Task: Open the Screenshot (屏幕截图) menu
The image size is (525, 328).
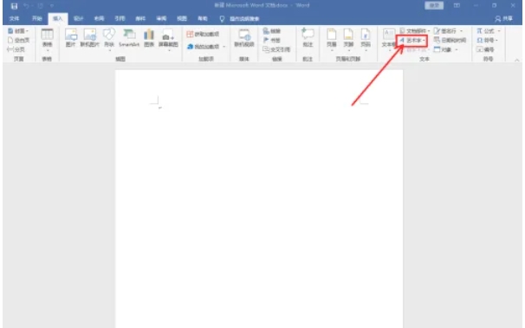Action: coord(168,40)
